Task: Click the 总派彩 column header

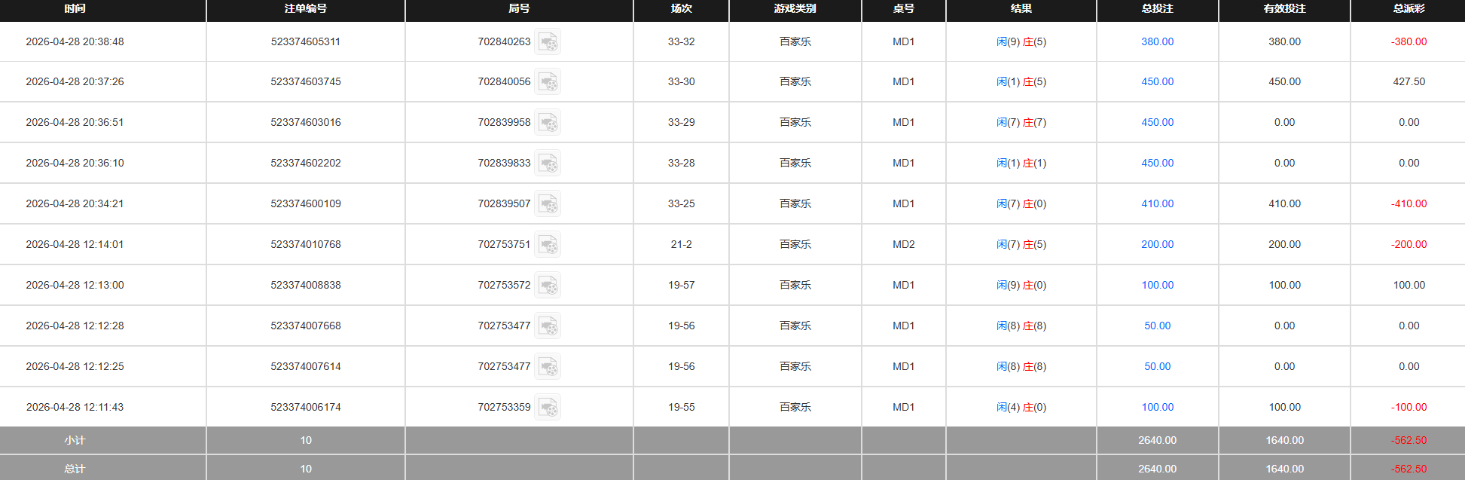Action: 1409,8
